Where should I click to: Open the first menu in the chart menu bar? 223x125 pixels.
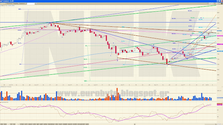[x=3, y=3]
